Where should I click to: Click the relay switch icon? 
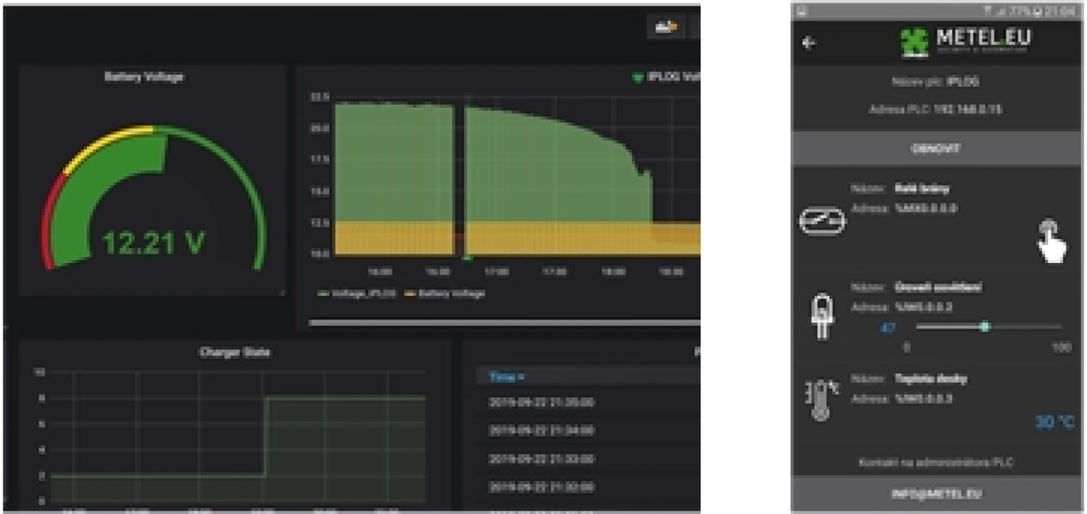click(x=821, y=220)
